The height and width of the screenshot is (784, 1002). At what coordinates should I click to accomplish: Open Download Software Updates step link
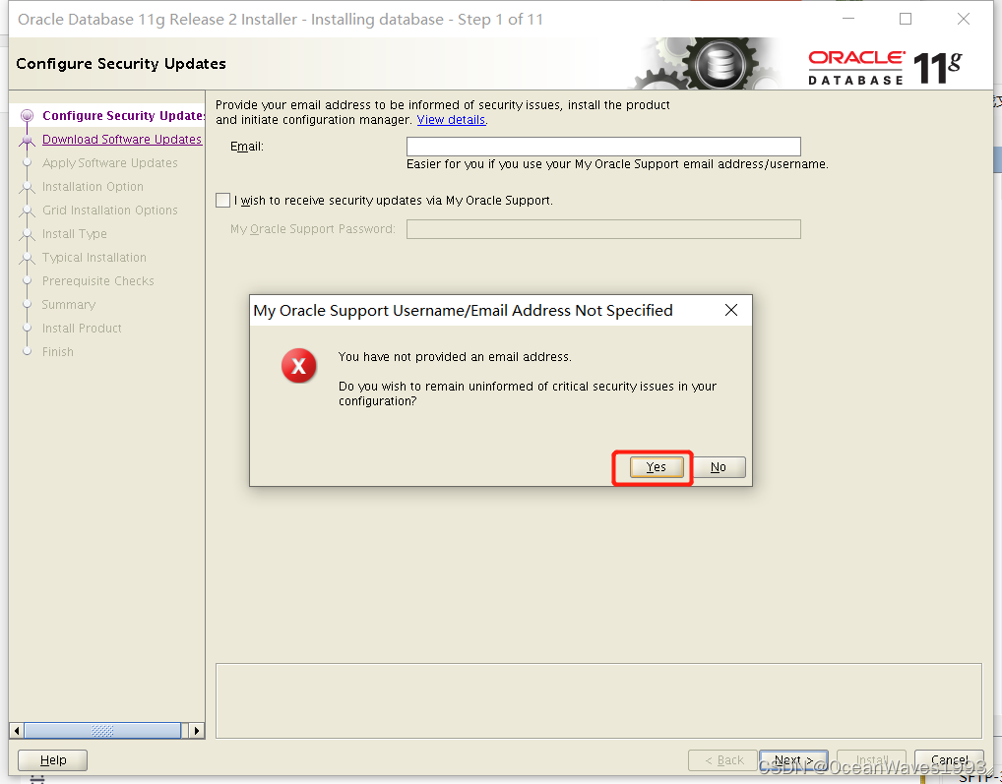(122, 139)
